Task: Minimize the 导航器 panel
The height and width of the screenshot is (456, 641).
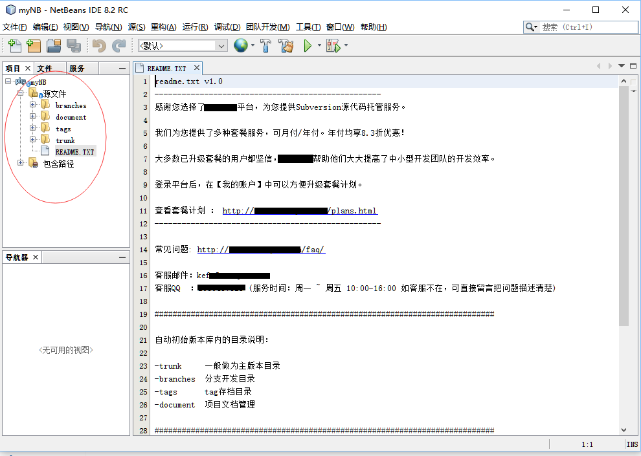Action: point(122,257)
